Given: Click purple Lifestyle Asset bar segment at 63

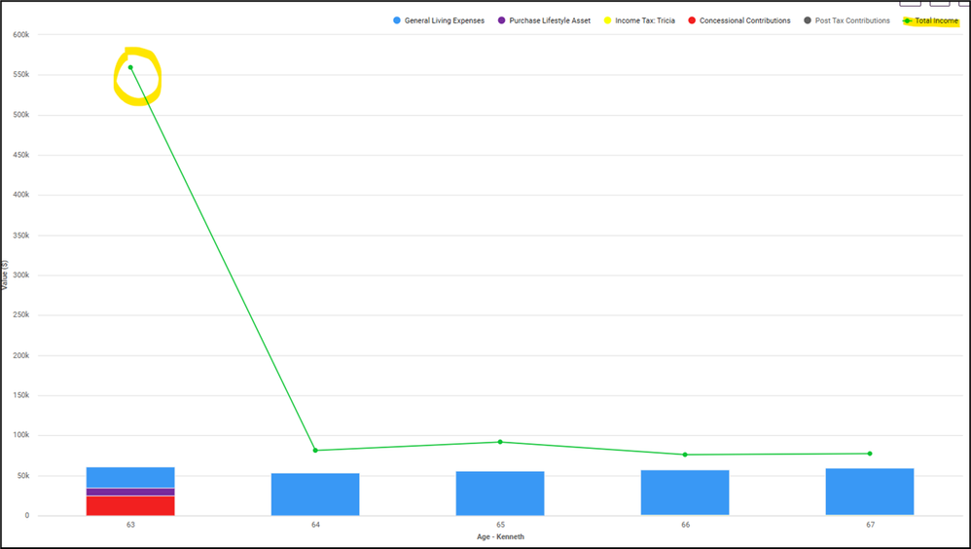Looking at the screenshot, I should tap(130, 492).
